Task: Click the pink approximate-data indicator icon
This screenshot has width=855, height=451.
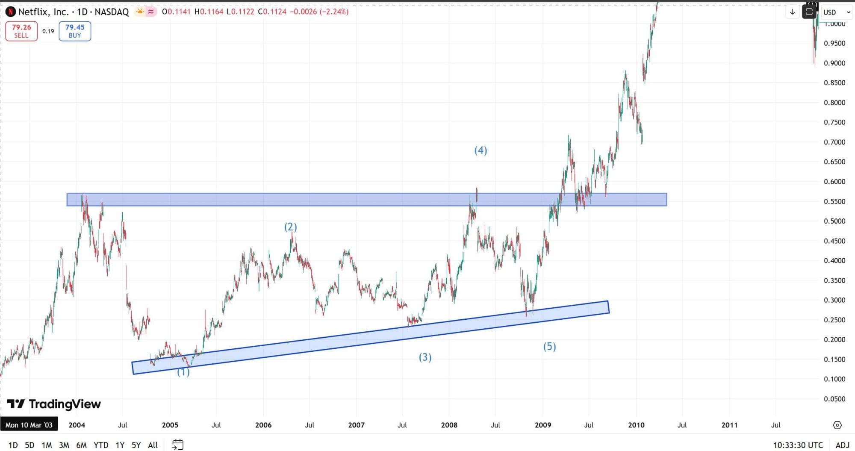Action: coord(151,12)
